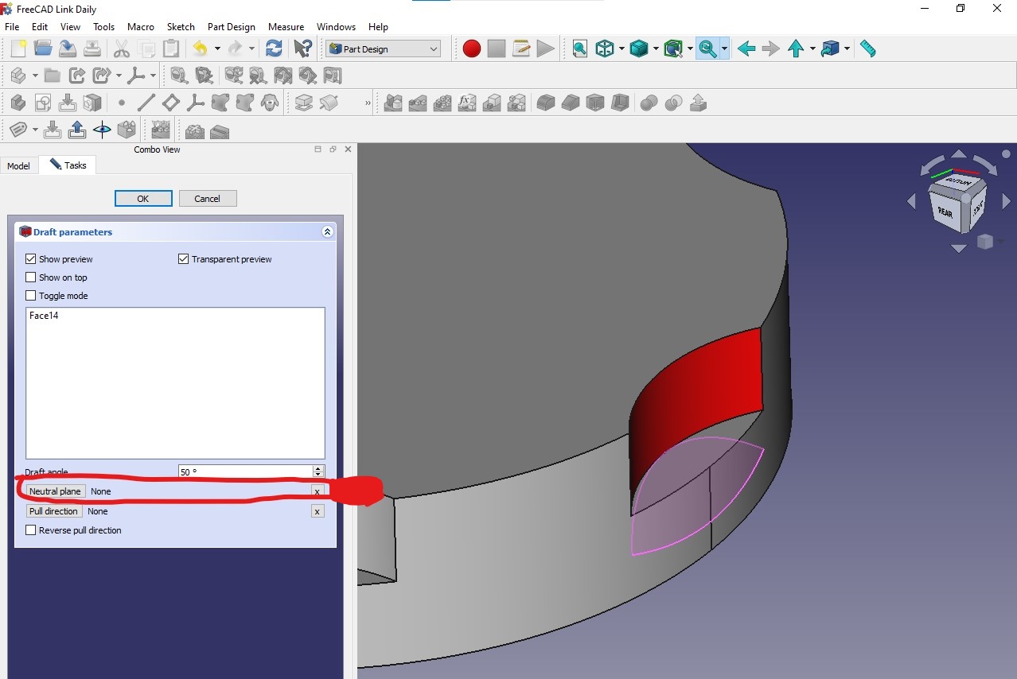This screenshot has width=1017, height=679.
Task: Click the Draft angle value field
Action: tap(245, 471)
